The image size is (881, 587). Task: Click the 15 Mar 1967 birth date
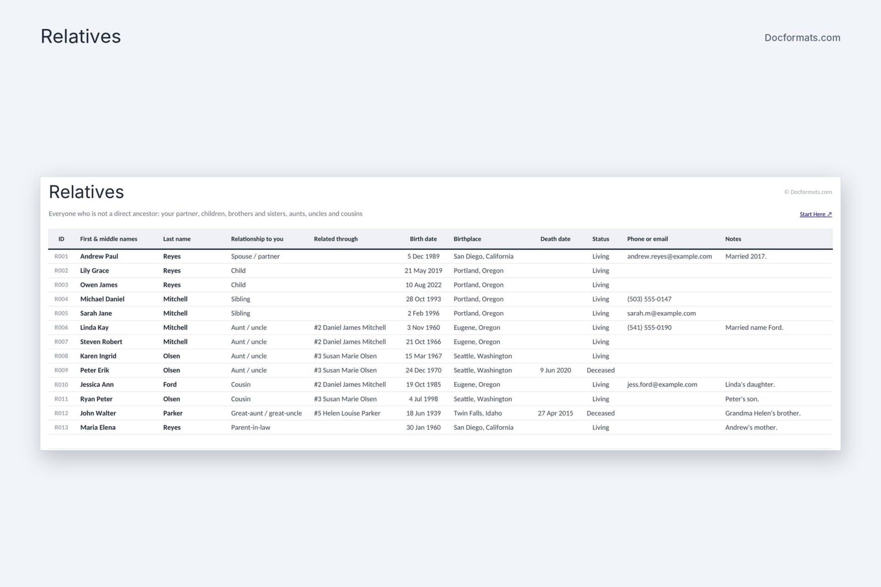(423, 356)
